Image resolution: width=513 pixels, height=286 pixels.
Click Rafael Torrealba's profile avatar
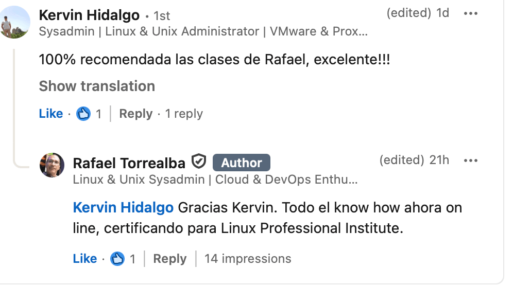point(52,165)
